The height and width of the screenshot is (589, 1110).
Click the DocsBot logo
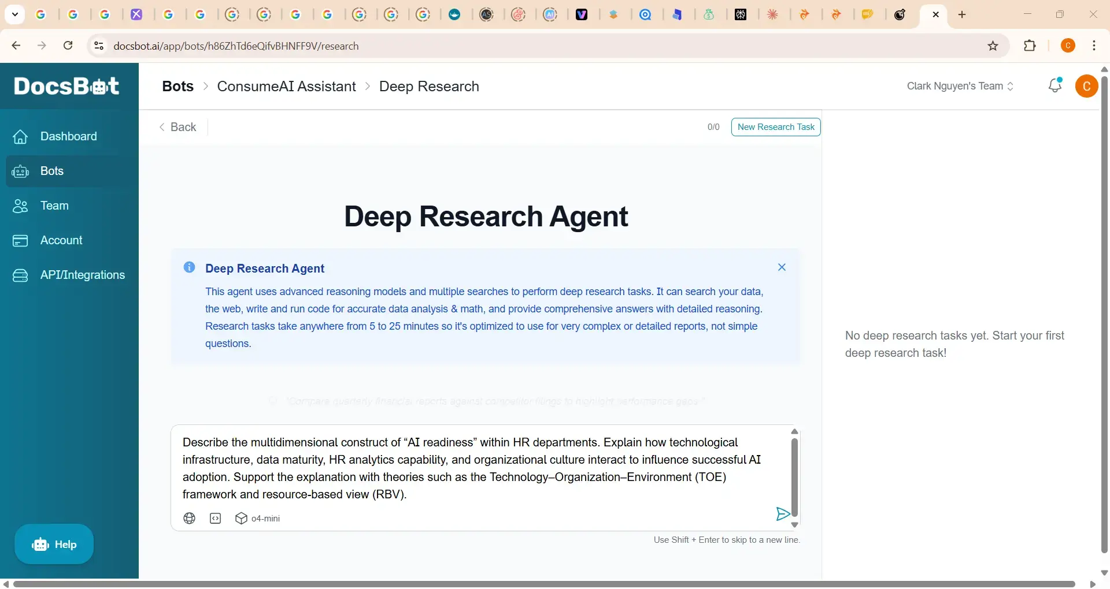pos(66,86)
